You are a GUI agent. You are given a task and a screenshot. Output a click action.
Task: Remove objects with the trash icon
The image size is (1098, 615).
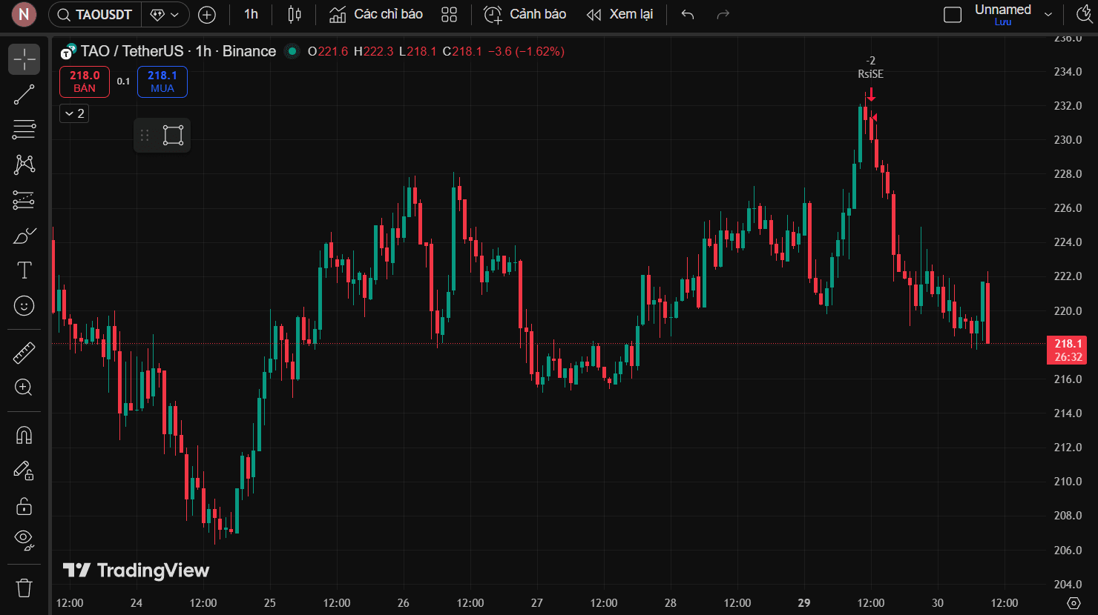pyautogui.click(x=24, y=588)
